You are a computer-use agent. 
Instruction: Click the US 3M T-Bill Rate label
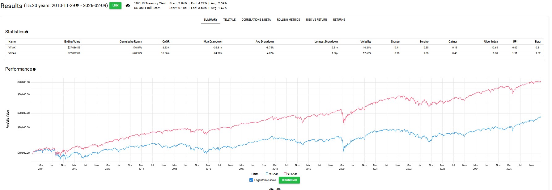click(147, 8)
